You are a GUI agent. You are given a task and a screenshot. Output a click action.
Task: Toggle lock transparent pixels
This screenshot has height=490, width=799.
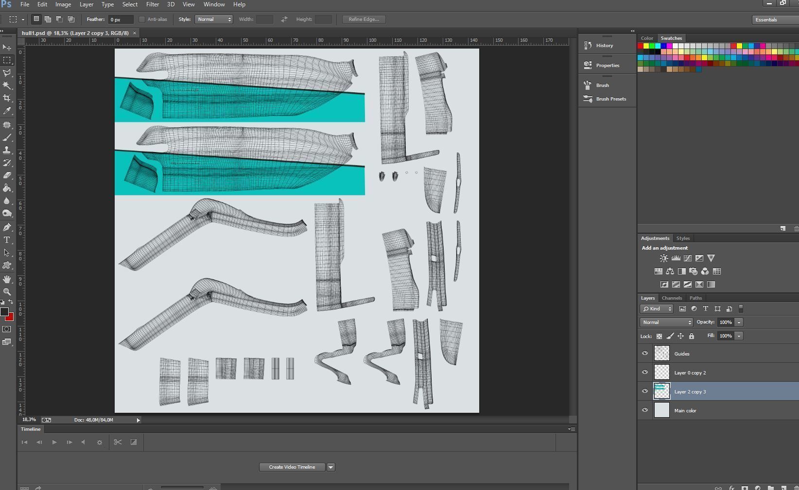click(x=659, y=336)
